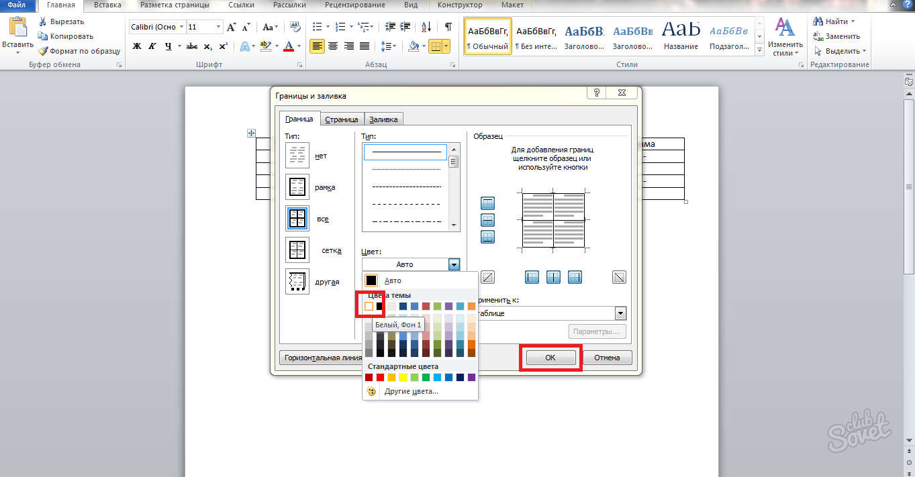Pick the white 'Белый, Фон 1' swatch
The width and height of the screenshot is (915, 477).
click(369, 307)
